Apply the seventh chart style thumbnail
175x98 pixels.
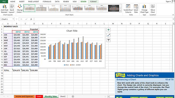102,8
